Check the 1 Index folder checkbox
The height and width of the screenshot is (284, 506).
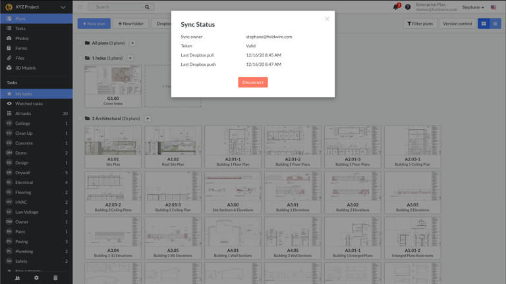(80, 58)
